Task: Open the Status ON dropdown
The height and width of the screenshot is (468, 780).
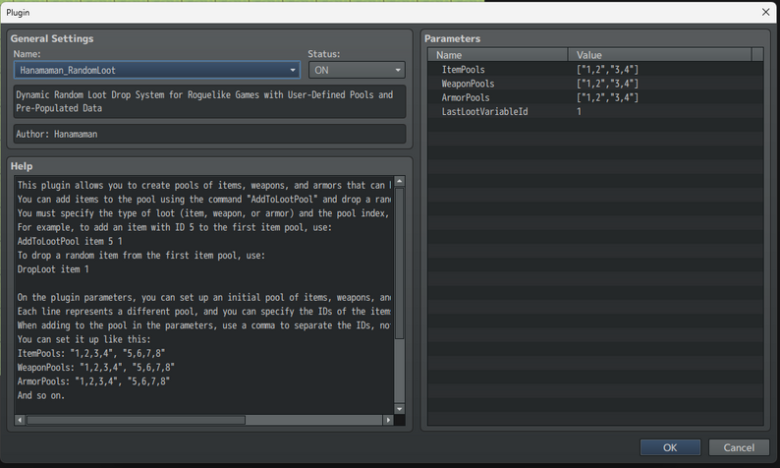Action: (357, 70)
